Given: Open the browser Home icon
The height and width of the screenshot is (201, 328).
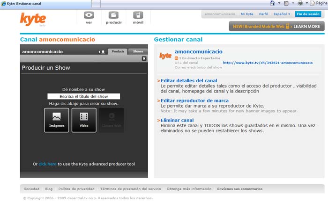Looking at the screenshot, I should point(273,3).
